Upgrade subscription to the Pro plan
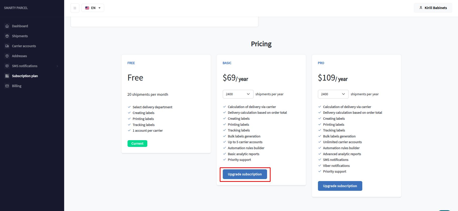This screenshot has height=211, width=458. click(x=340, y=186)
